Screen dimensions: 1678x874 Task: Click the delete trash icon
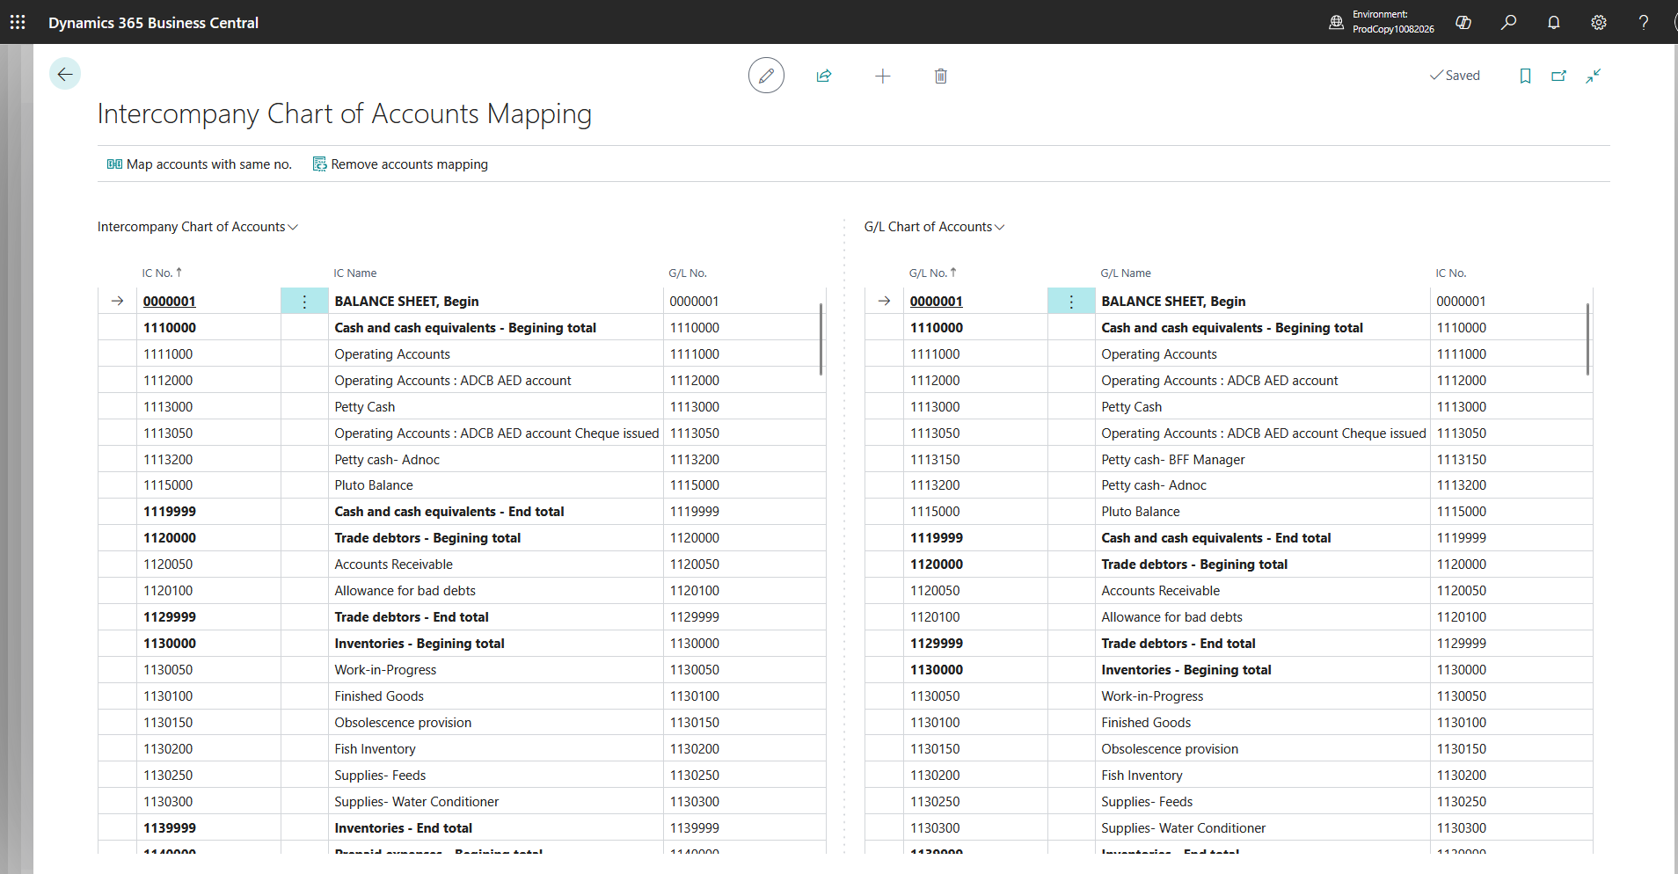point(941,76)
